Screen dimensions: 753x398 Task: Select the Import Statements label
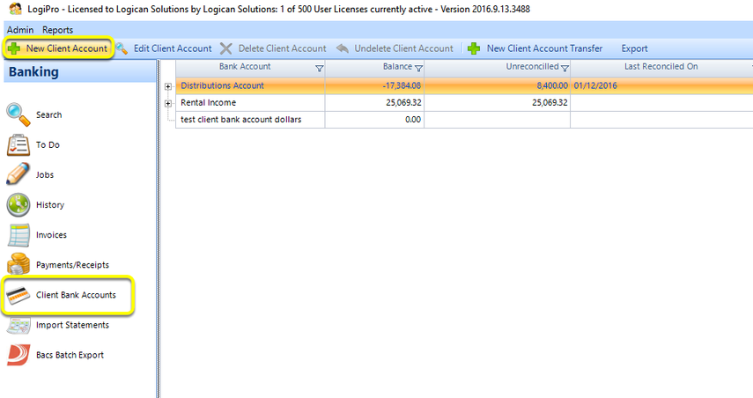pyautogui.click(x=72, y=325)
